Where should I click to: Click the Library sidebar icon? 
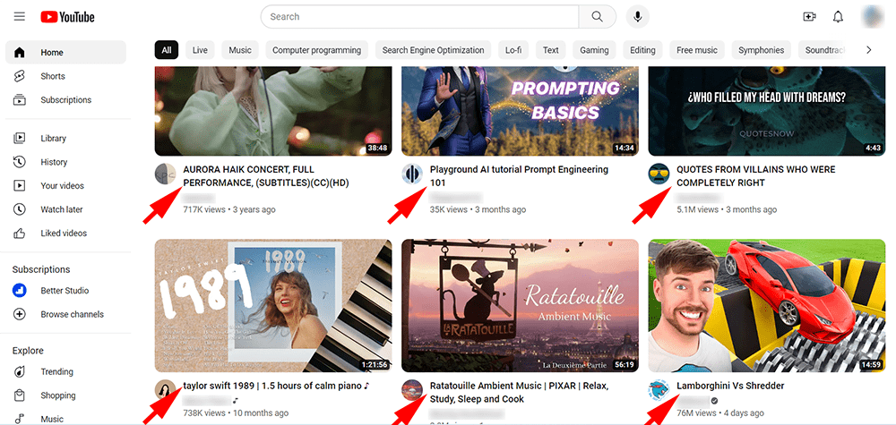tap(20, 138)
